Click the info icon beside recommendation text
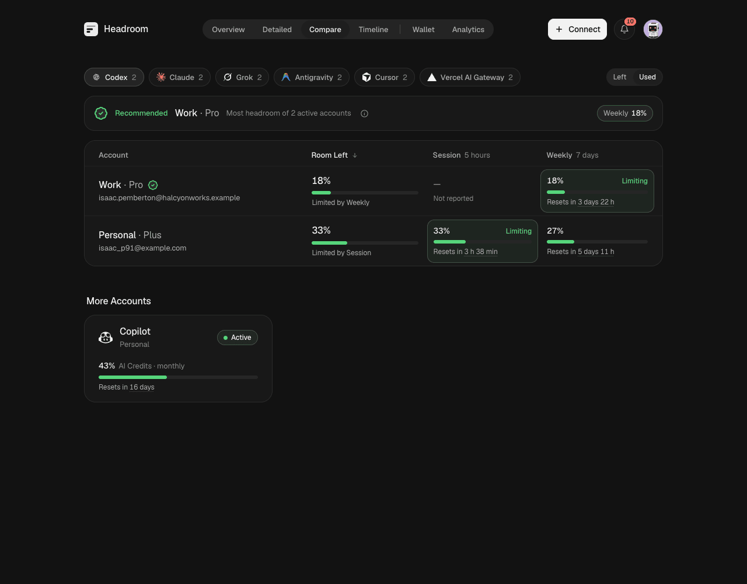Viewport: 747px width, 584px height. (x=364, y=113)
